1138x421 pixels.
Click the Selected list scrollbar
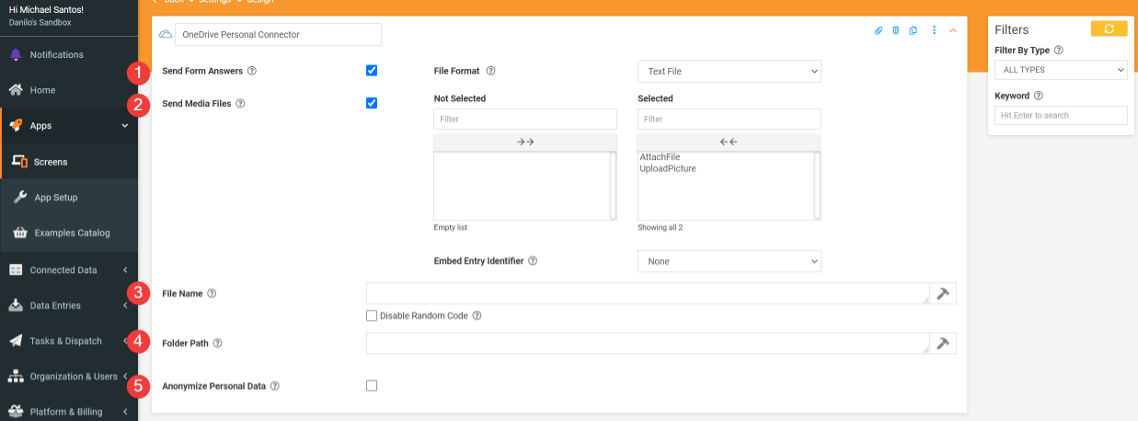(817, 186)
